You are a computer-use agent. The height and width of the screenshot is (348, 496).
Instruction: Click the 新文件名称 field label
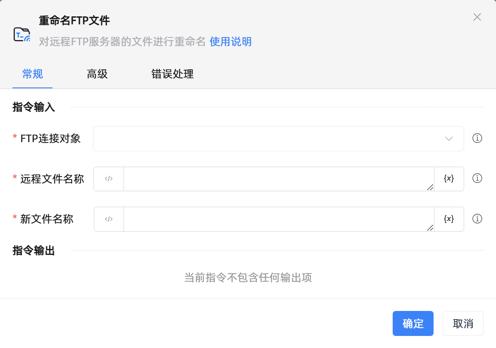click(x=47, y=219)
